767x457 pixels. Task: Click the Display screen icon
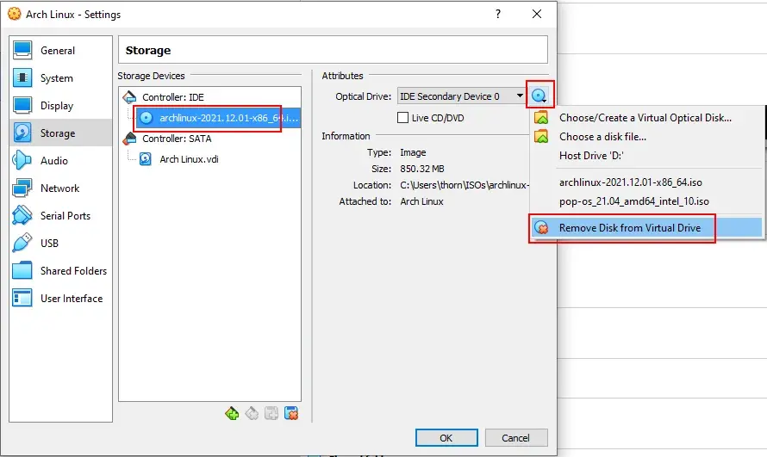[22, 106]
